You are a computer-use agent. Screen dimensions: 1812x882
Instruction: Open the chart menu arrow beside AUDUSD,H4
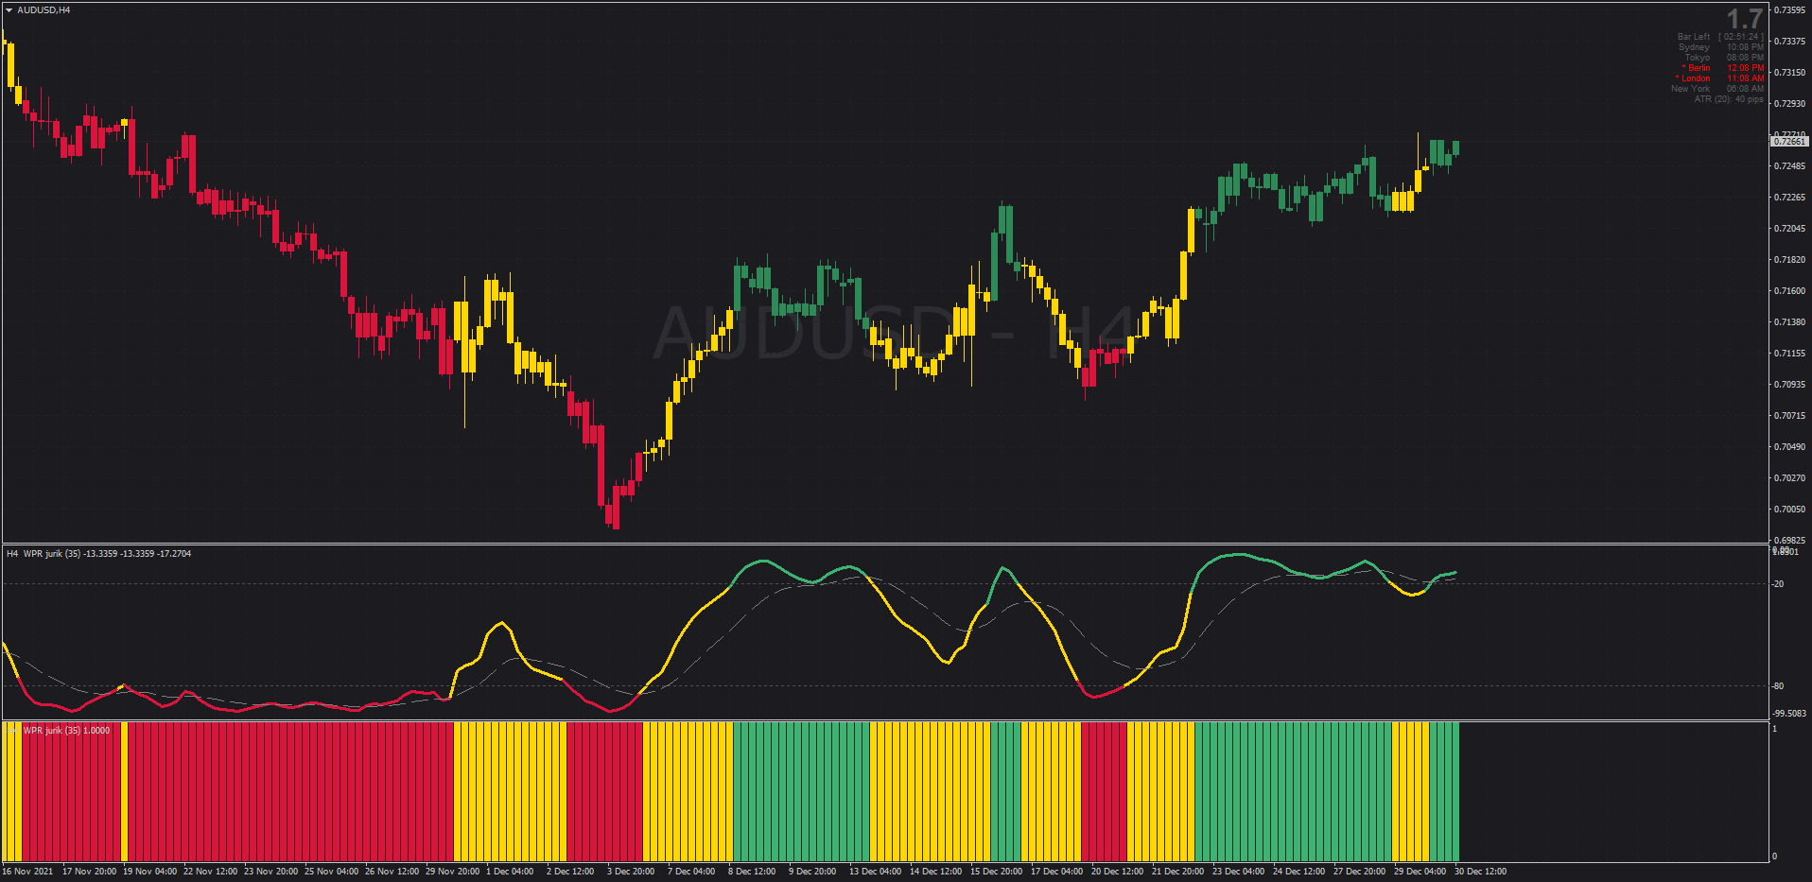(9, 10)
